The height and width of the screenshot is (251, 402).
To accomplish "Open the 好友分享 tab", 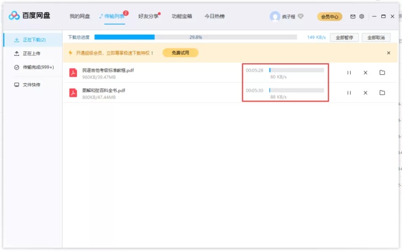I will [148, 16].
